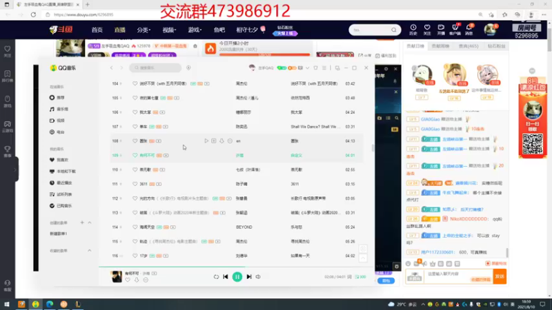Click the QQ Music search field

pyautogui.click(x=155, y=68)
